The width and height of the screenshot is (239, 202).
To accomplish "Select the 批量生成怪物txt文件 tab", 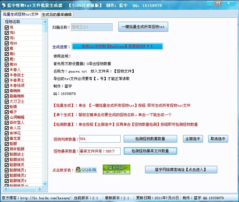I will pos(21,14).
